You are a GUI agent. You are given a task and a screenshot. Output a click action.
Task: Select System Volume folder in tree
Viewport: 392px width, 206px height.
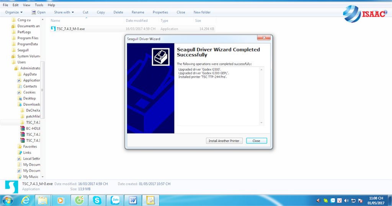click(28, 56)
